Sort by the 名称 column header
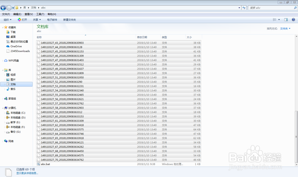This screenshot has width=298, height=177. tap(86, 37)
